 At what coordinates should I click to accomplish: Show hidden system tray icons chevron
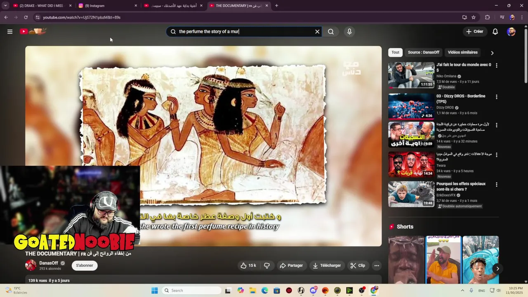[x=462, y=290]
